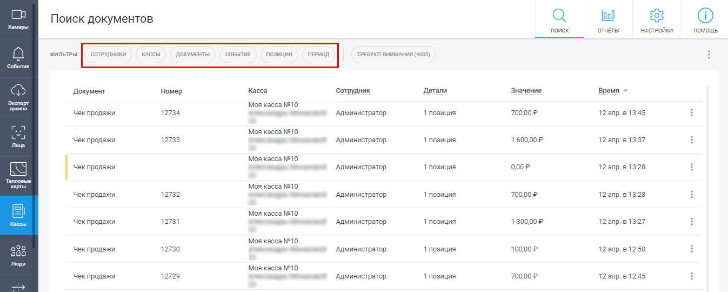Click the Поиск документов page title
The width and height of the screenshot is (728, 292).
coord(102,19)
